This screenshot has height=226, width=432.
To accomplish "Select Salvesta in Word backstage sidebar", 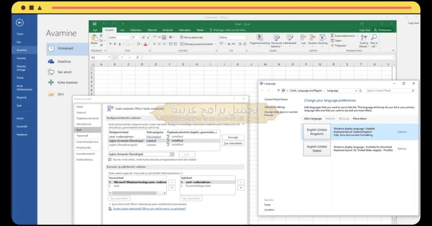I will pyautogui.click(x=21, y=58).
